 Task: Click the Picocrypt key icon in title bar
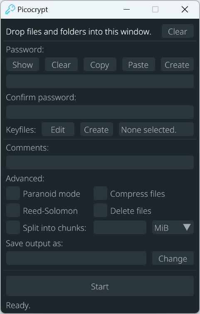(x=10, y=10)
